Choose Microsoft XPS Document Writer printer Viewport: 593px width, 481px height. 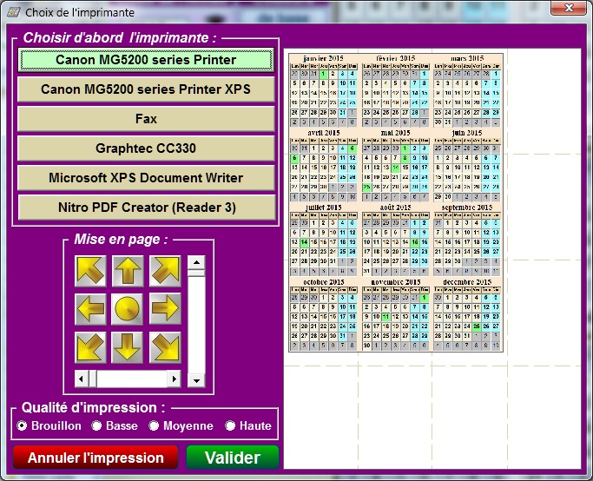point(146,178)
